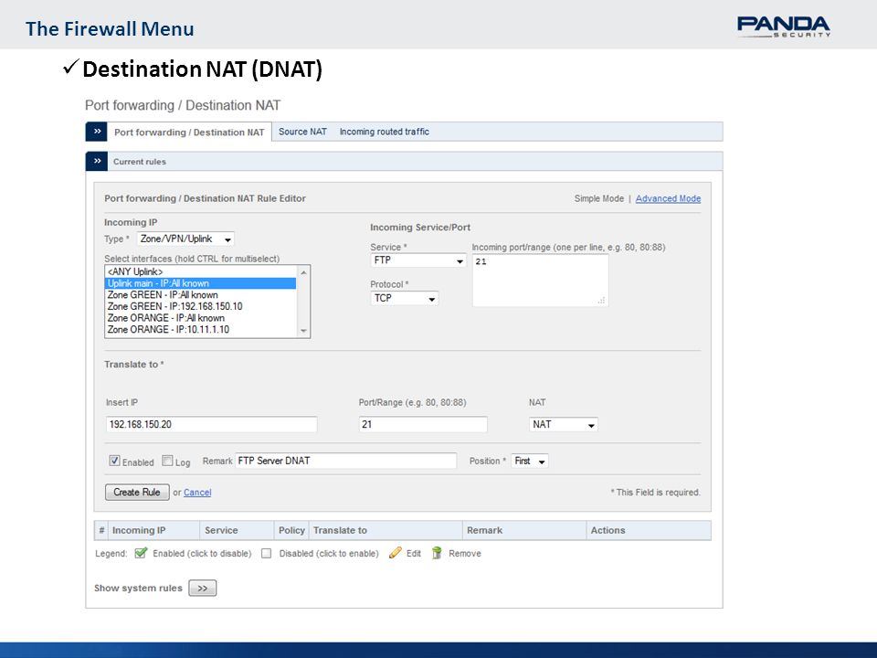The height and width of the screenshot is (658, 877).
Task: Open the Position dropdown set to First
Action: 530,461
